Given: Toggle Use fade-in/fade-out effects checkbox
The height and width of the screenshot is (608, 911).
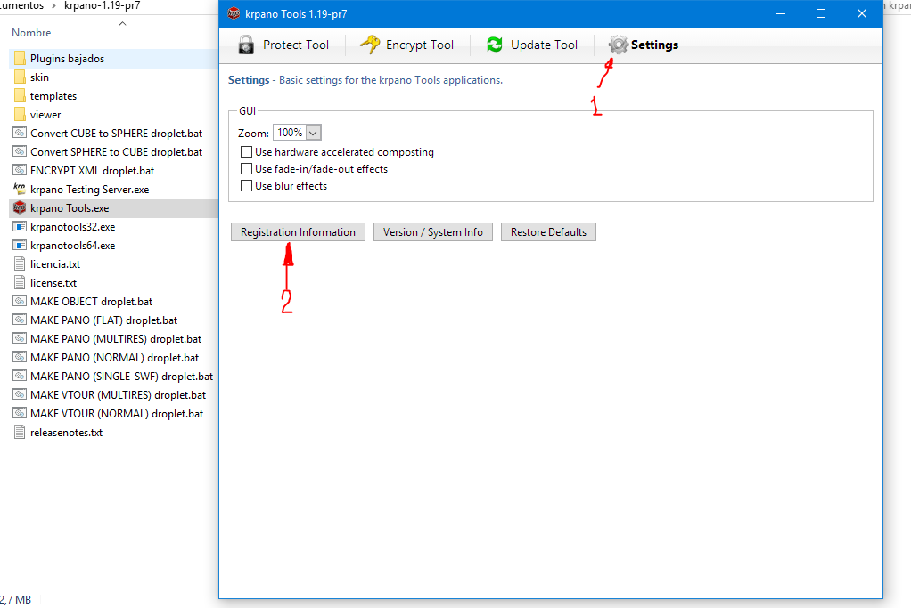Looking at the screenshot, I should pyautogui.click(x=246, y=169).
